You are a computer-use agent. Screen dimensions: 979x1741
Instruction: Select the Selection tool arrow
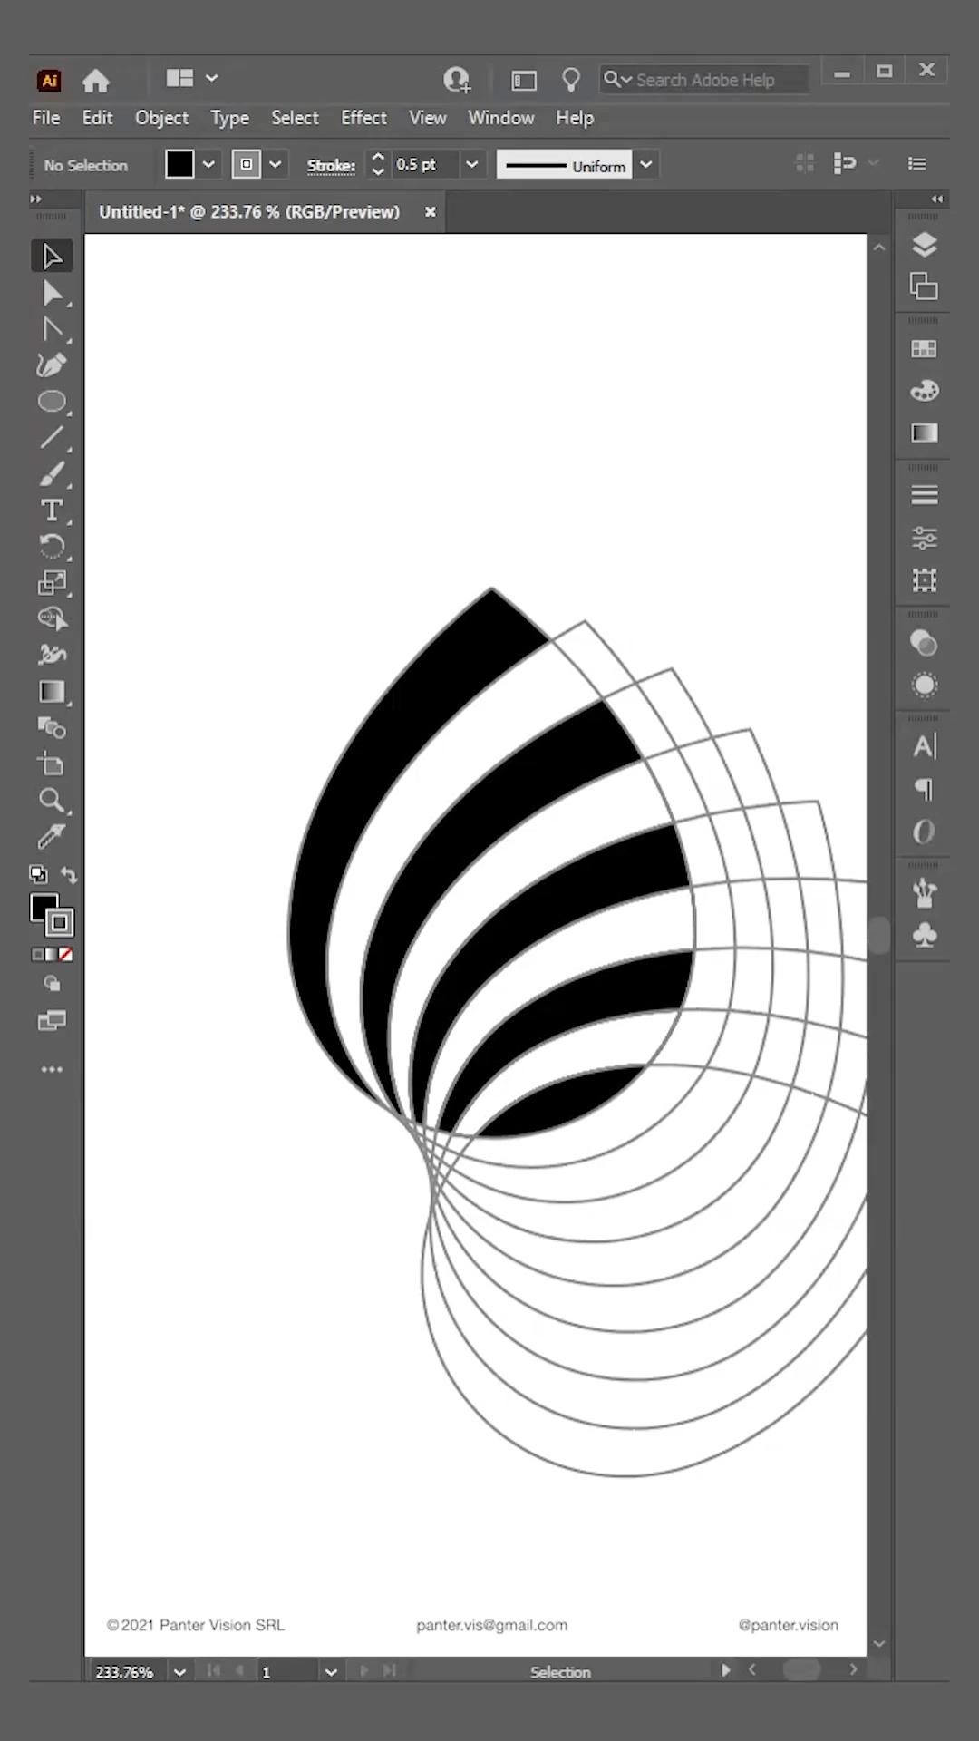click(x=52, y=257)
